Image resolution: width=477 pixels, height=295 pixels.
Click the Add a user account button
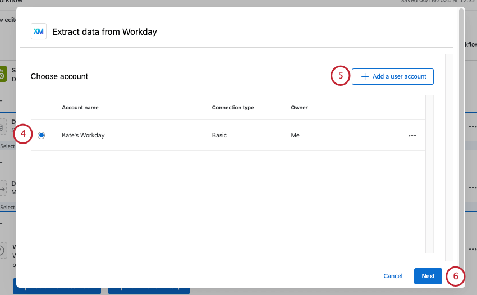click(x=393, y=76)
